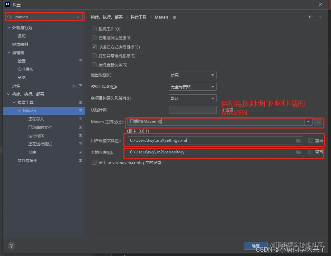331x256 pixels.
Task: Select 检查 under 编辑器
Action: (22, 61)
